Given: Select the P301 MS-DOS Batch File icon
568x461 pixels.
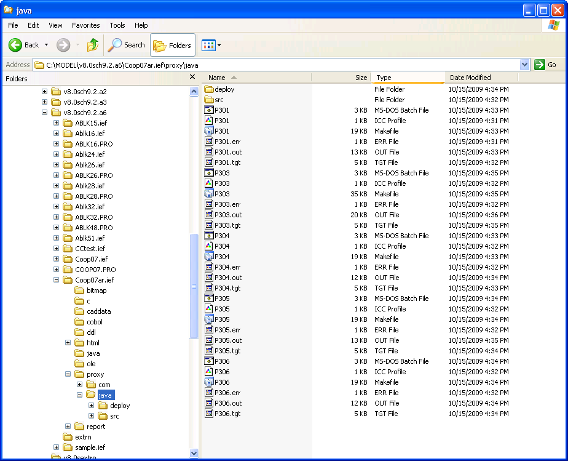Looking at the screenshot, I should (x=208, y=110).
